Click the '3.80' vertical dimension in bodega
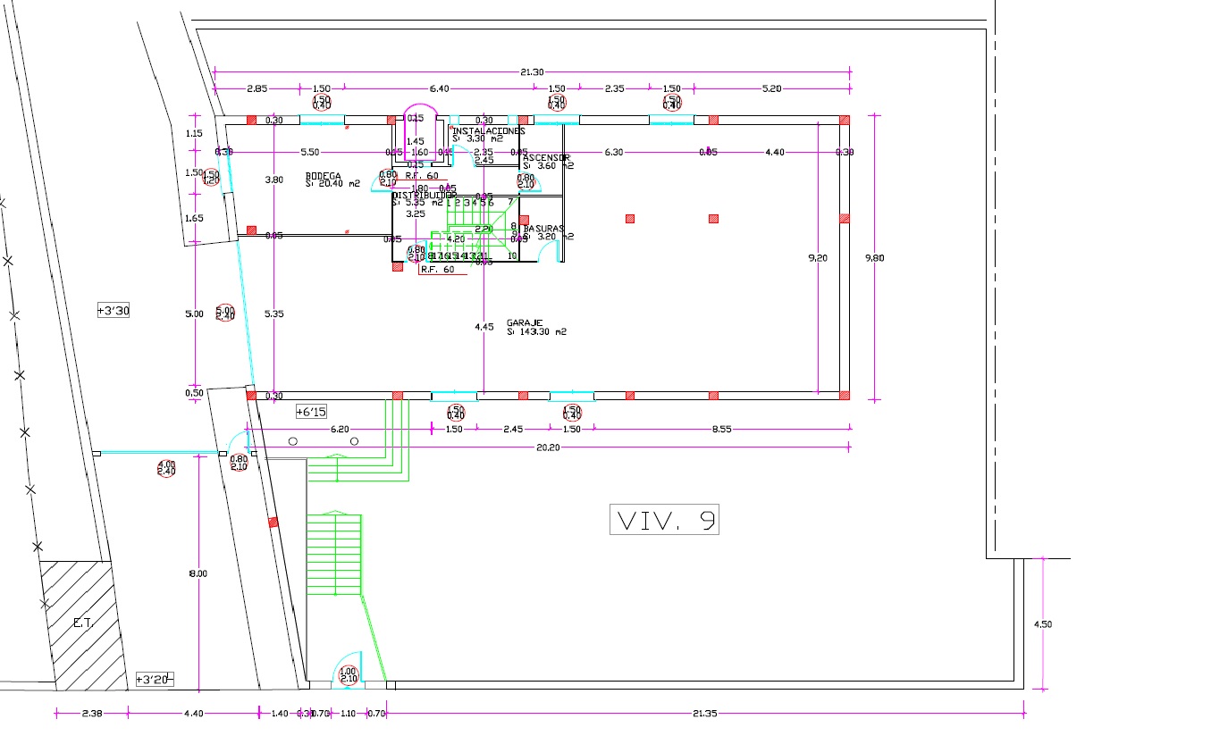Screen dimensions: 1228x736 pos(274,180)
